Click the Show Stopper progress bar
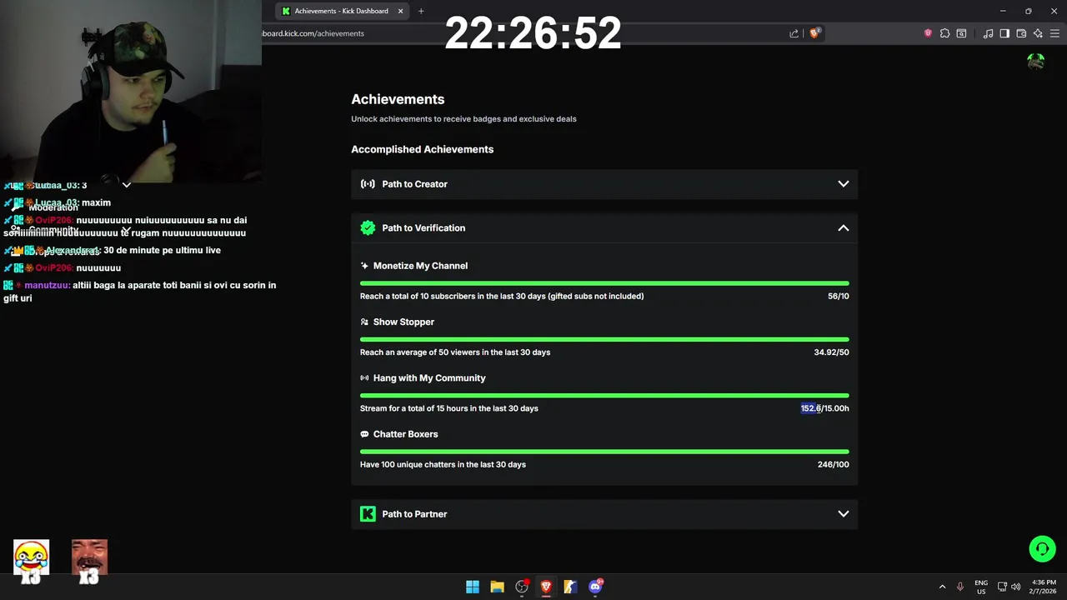This screenshot has height=600, width=1067. tap(604, 339)
